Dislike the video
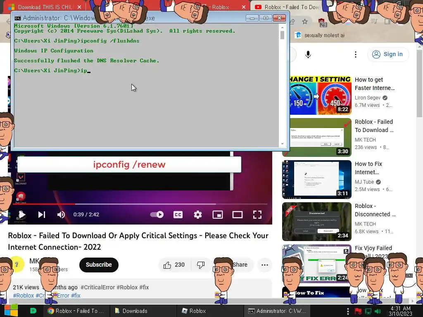This screenshot has height=317, width=423. point(201,265)
